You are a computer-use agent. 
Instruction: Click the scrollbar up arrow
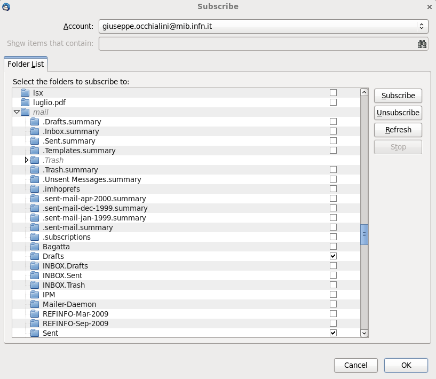tap(364, 92)
